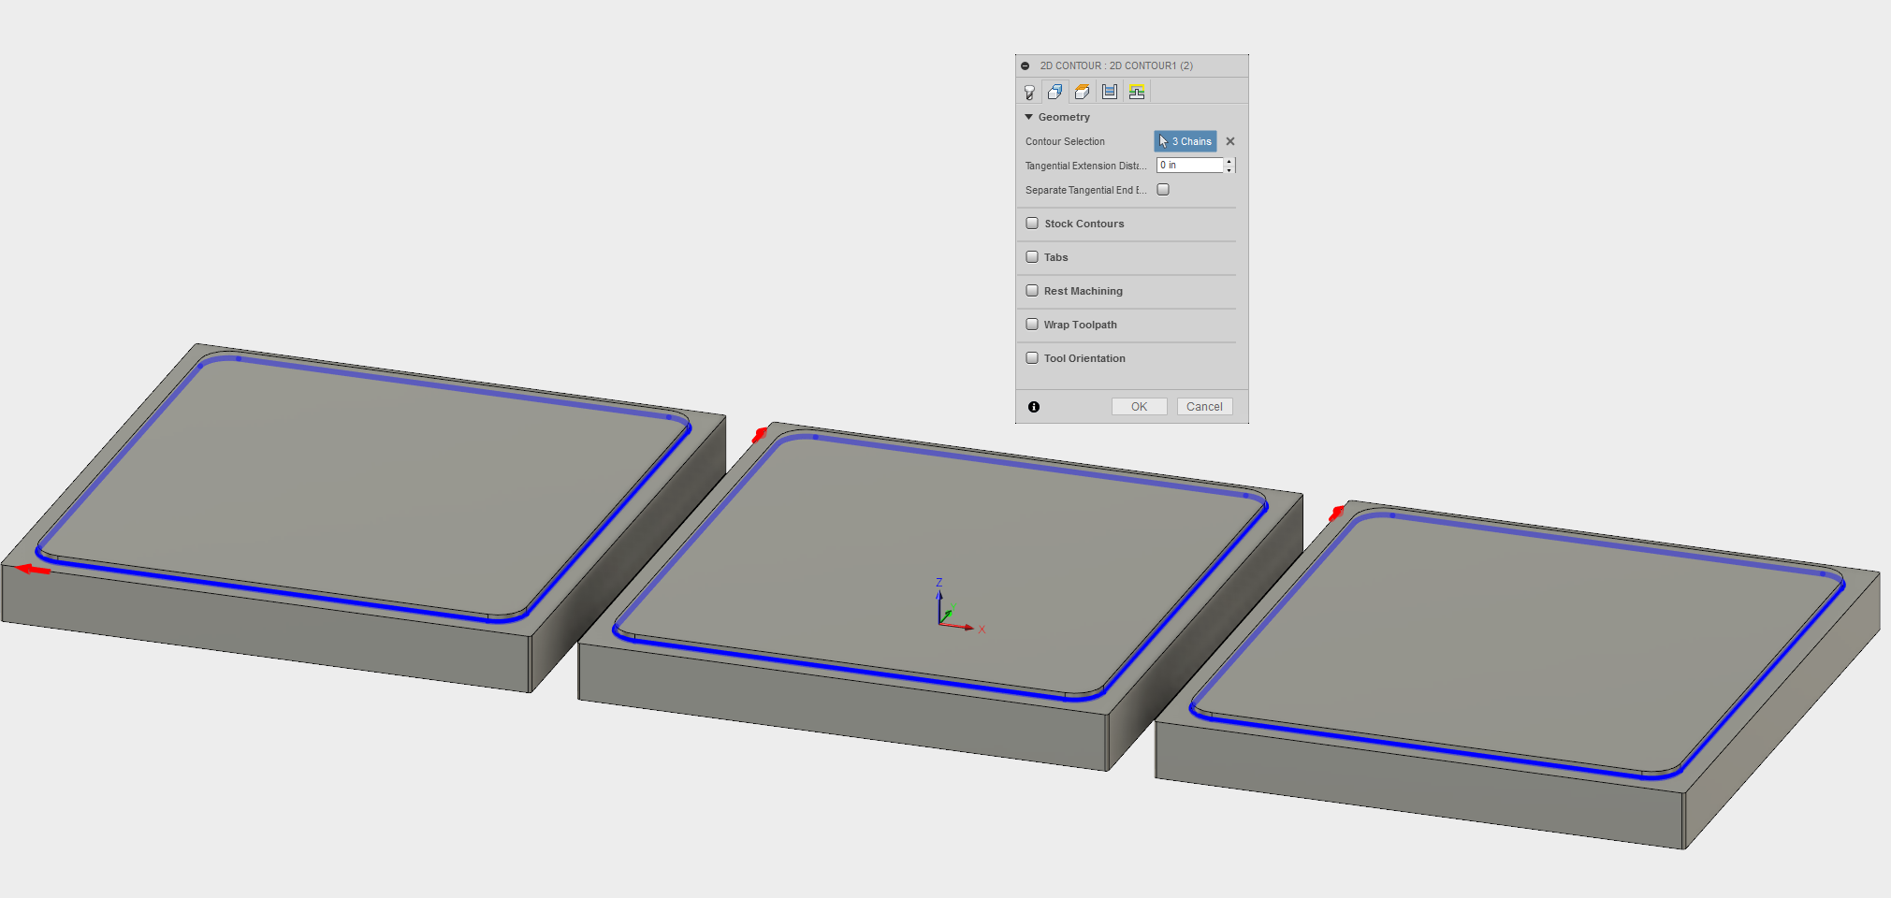Click the 3 Chains contour selection button
This screenshot has height=898, width=1891.
[x=1186, y=141]
